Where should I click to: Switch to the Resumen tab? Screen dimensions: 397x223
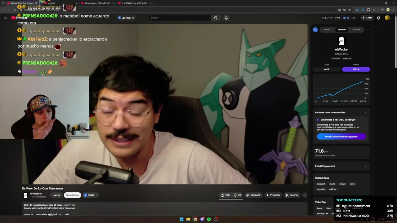[x=341, y=30]
